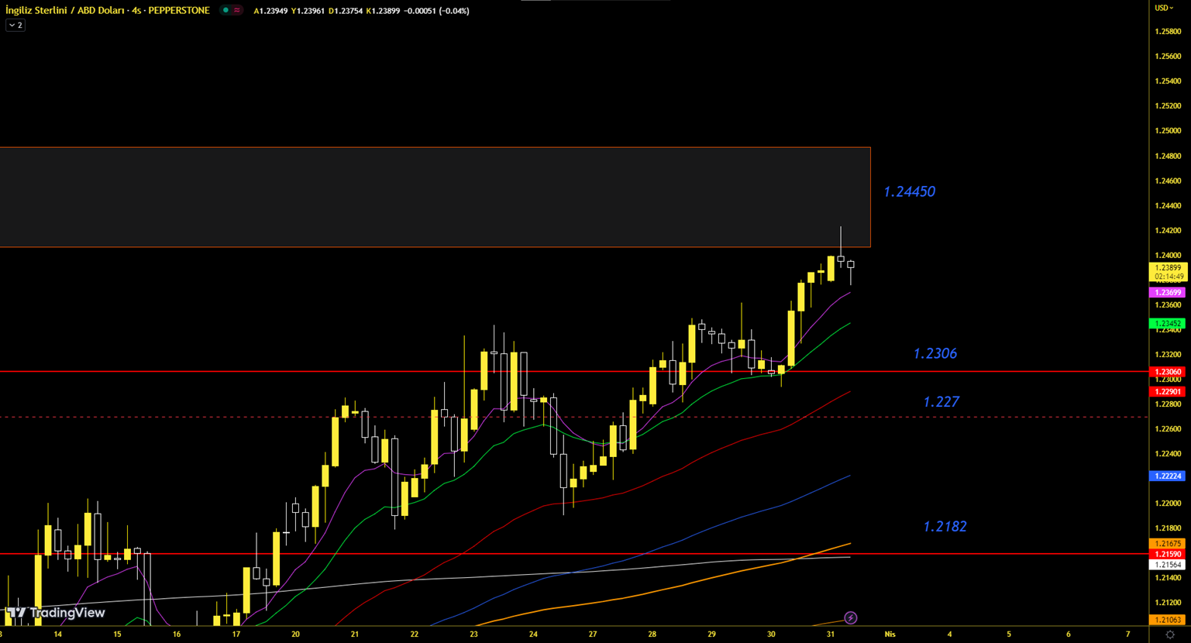
Task: Click date 17 on the time axis
Action: click(x=236, y=634)
